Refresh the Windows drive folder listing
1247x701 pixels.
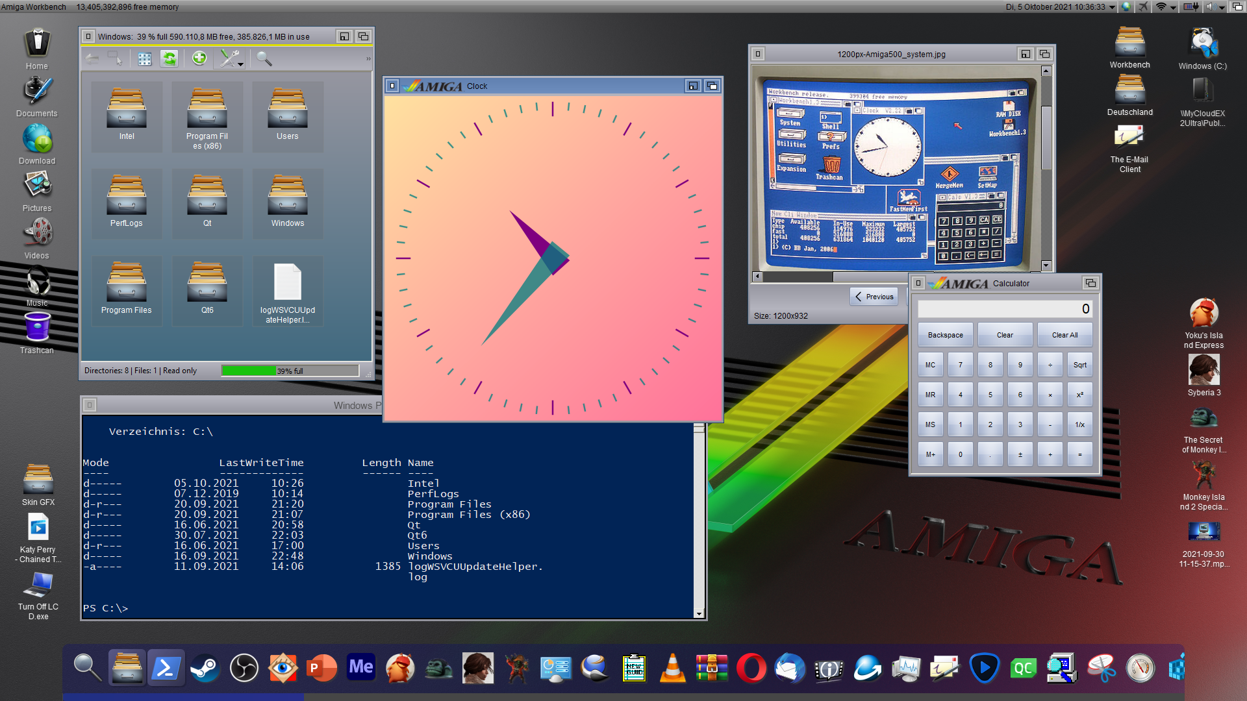click(170, 59)
